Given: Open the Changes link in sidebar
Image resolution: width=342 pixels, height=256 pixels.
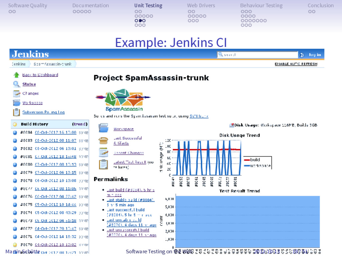Looking at the screenshot, I should point(30,93).
